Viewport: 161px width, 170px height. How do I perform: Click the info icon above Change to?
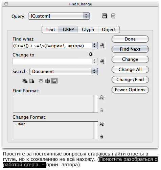[x=91, y=54]
